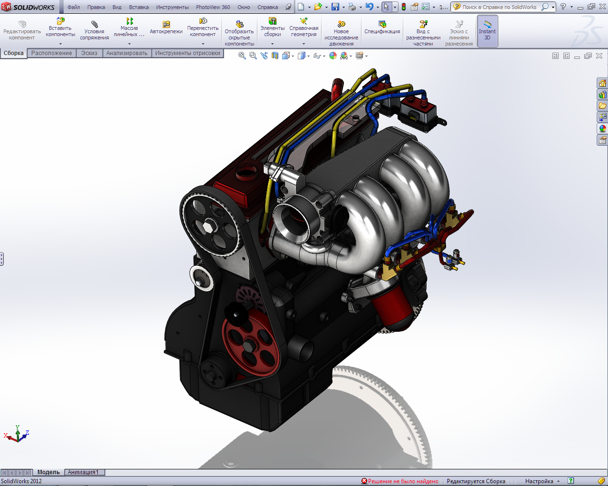Image resolution: width=608 pixels, height=486 pixels.
Task: Click the Undo arrow icon
Action: [370, 7]
